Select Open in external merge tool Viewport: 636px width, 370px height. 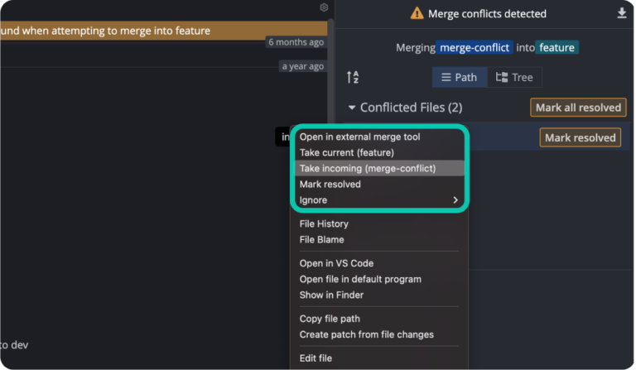[359, 137]
